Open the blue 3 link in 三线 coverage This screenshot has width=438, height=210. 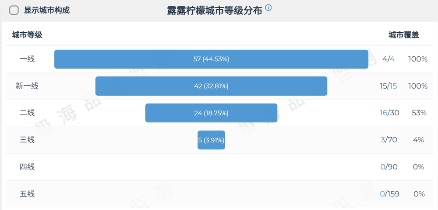(383, 140)
